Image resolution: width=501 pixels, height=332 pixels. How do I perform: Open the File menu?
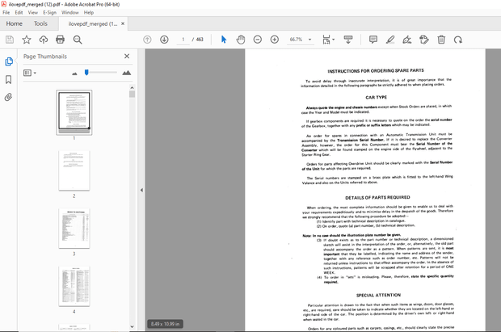click(6, 12)
